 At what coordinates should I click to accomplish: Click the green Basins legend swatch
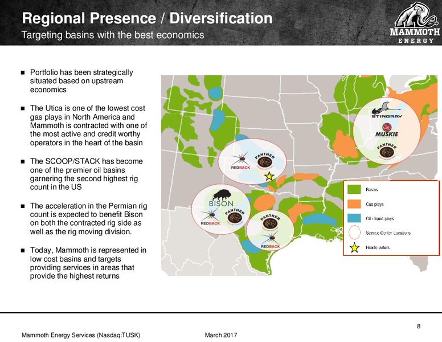pos(354,189)
